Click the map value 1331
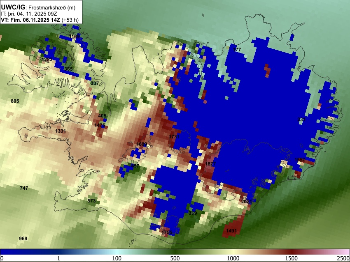The height and width of the screenshot is (262, 350). (61, 131)
